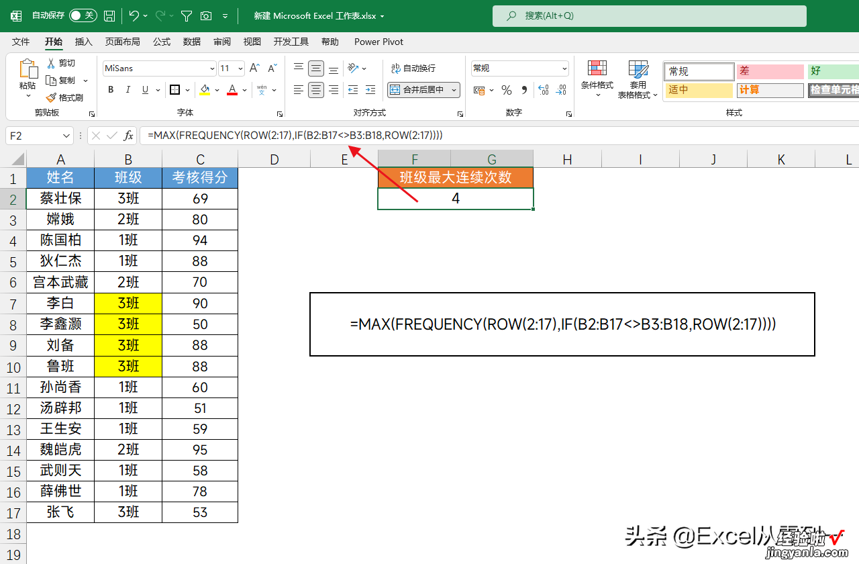Open the Name Box F2 dropdown arrow
This screenshot has height=564, width=859.
click(x=66, y=136)
